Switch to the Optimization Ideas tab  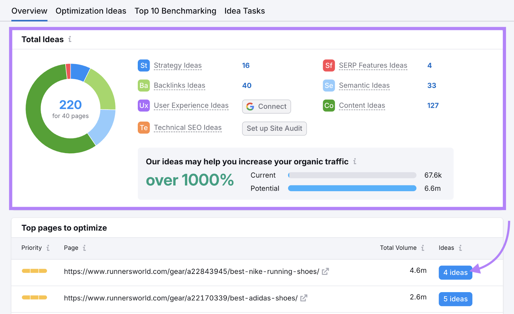[x=91, y=11]
